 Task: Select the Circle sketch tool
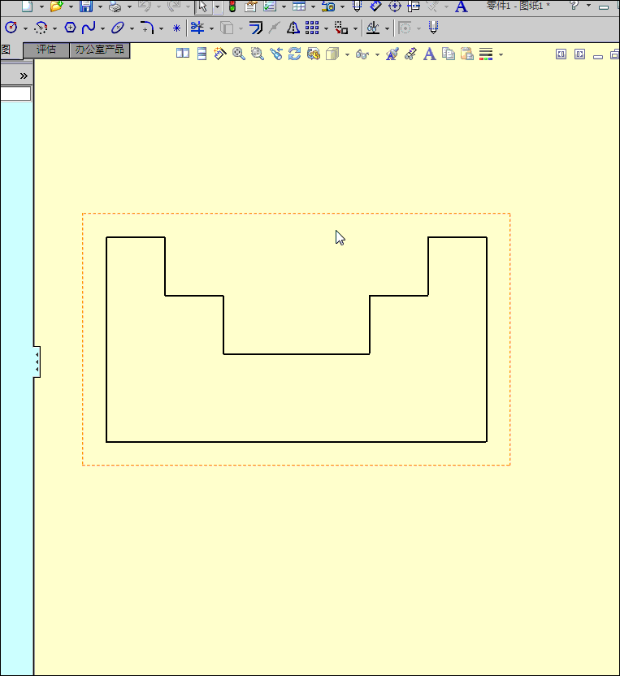tap(11, 28)
